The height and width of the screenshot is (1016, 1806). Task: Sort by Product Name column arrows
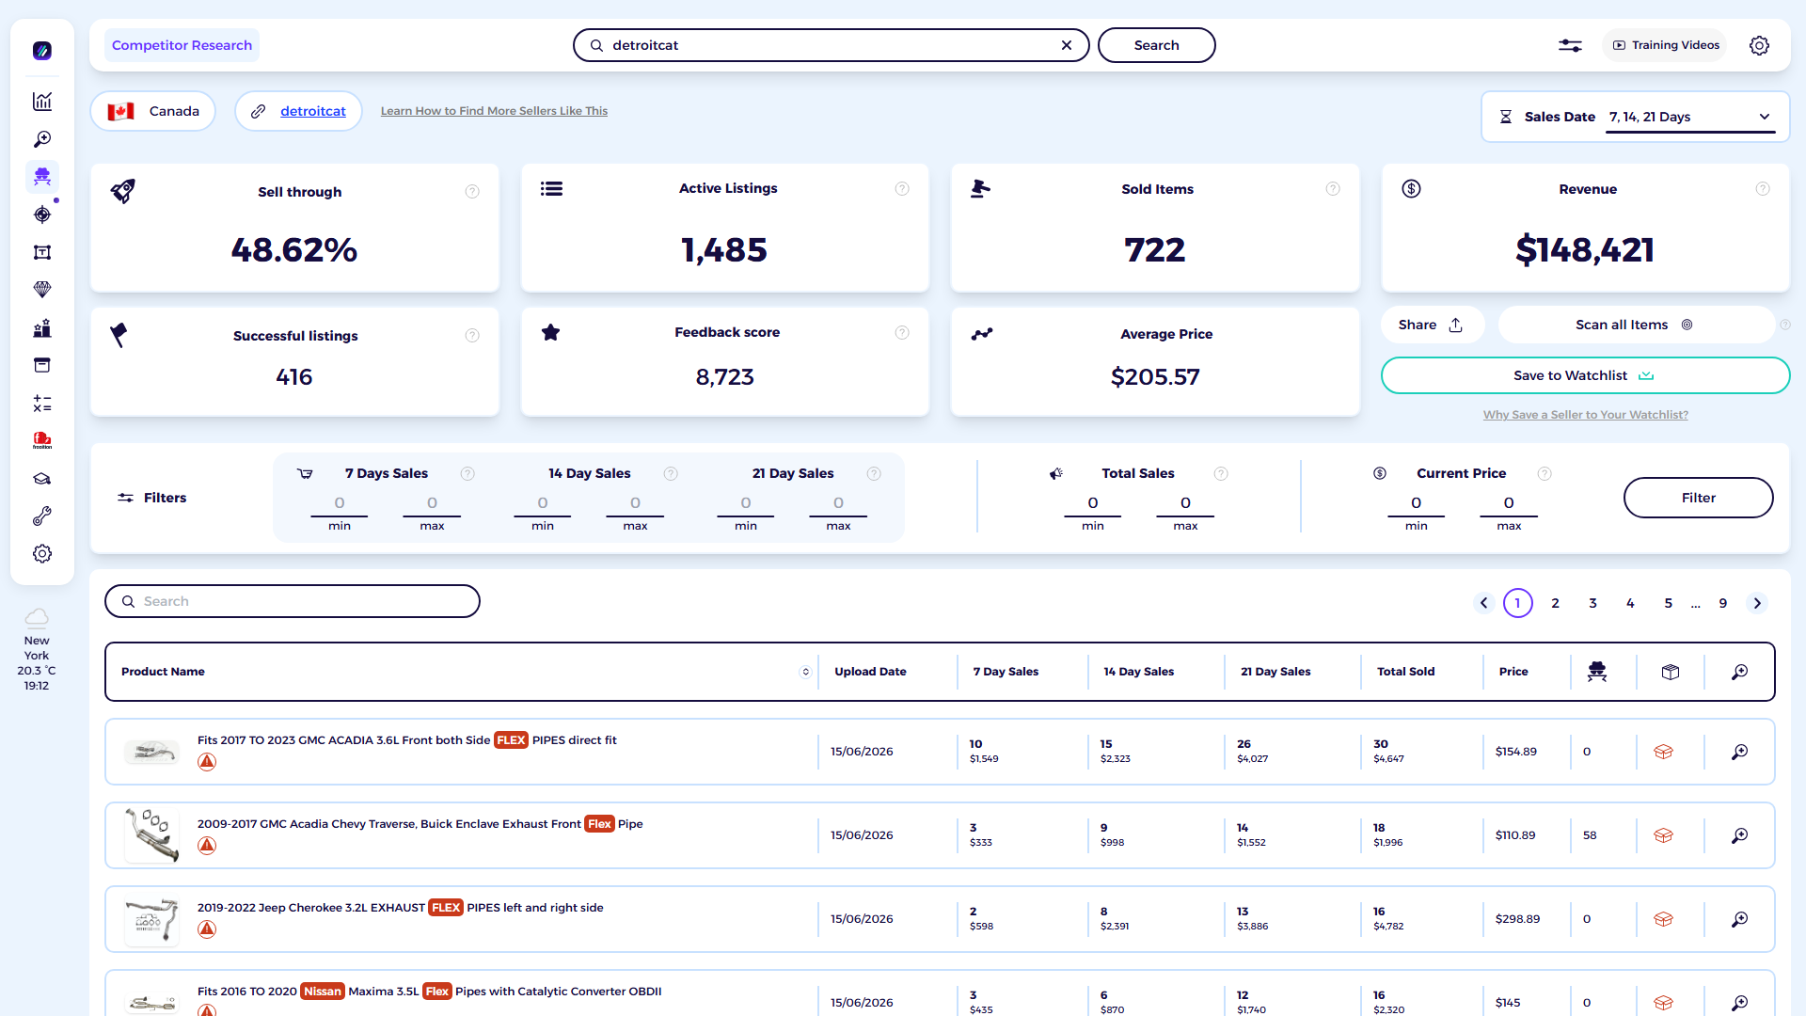coord(805,672)
